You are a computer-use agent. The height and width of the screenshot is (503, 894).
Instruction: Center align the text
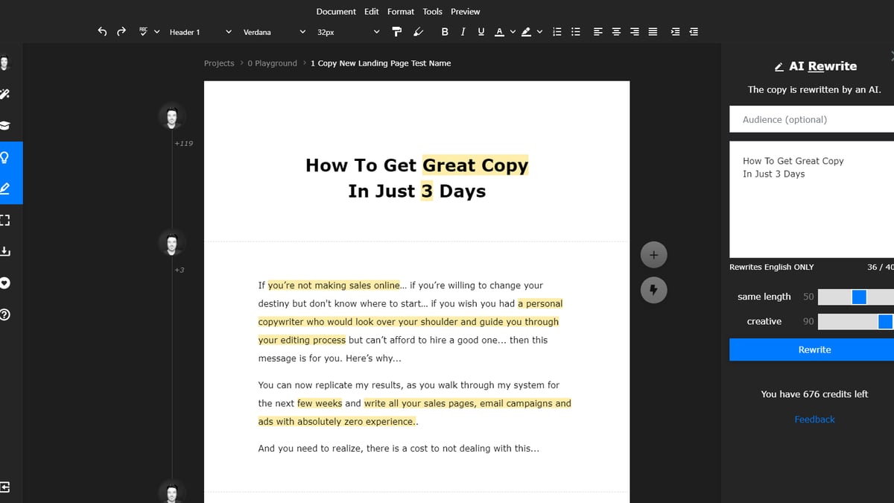[616, 32]
